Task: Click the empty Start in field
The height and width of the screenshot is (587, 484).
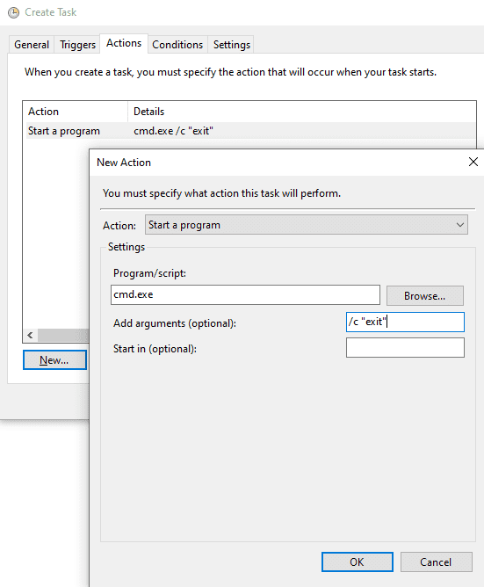Action: pos(405,348)
